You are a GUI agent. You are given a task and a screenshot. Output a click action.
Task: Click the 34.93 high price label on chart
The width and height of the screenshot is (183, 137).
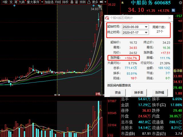click(95, 9)
